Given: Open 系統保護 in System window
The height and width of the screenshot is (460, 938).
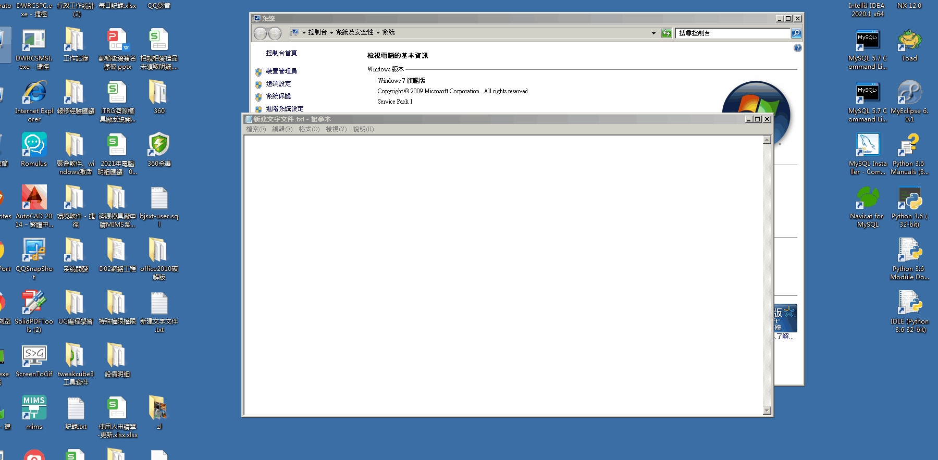Looking at the screenshot, I should pos(278,96).
